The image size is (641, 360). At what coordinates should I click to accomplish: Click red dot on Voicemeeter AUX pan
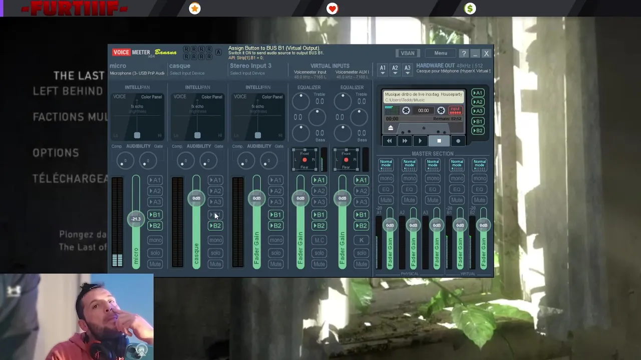346,160
